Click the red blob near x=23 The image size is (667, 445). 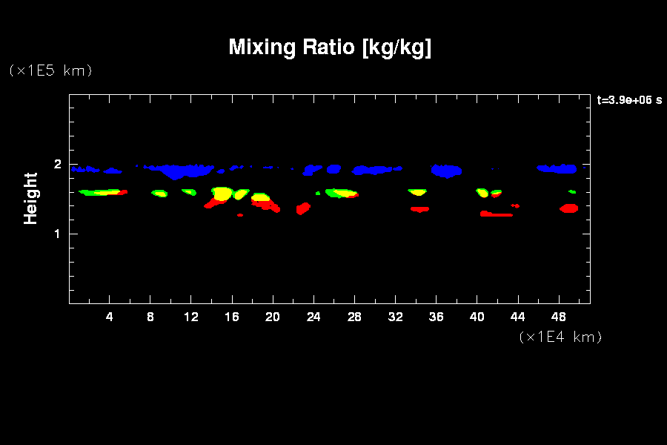point(302,208)
